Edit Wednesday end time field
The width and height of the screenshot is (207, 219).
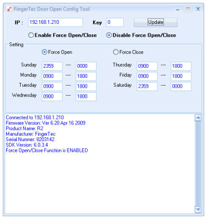click(86, 97)
